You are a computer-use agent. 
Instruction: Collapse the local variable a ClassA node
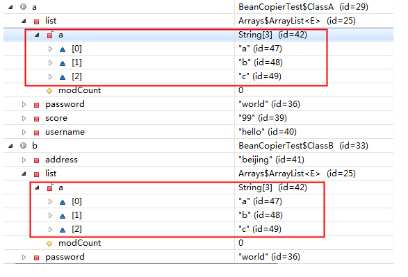[10, 7]
